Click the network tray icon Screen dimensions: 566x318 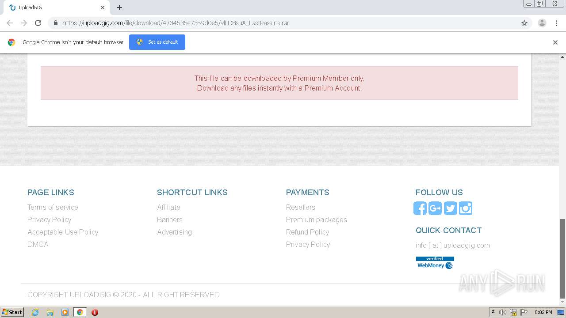(x=513, y=312)
